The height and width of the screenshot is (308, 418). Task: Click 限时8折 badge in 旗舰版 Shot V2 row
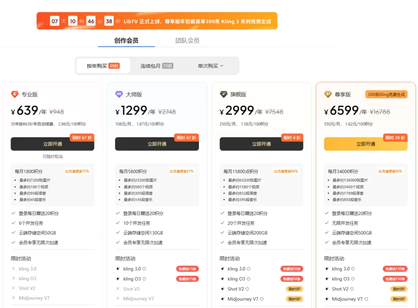(x=295, y=289)
